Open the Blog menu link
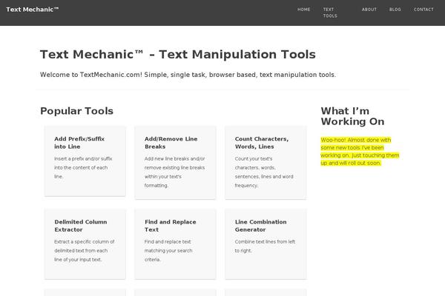The height and width of the screenshot is (296, 445). pos(395,10)
